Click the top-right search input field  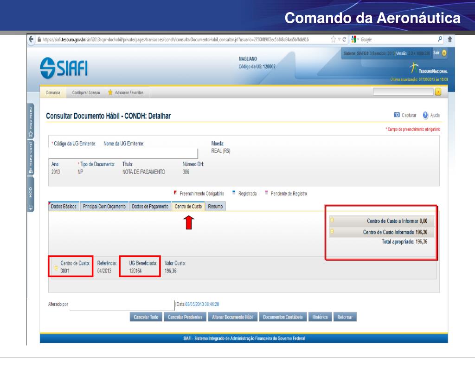coord(403,92)
